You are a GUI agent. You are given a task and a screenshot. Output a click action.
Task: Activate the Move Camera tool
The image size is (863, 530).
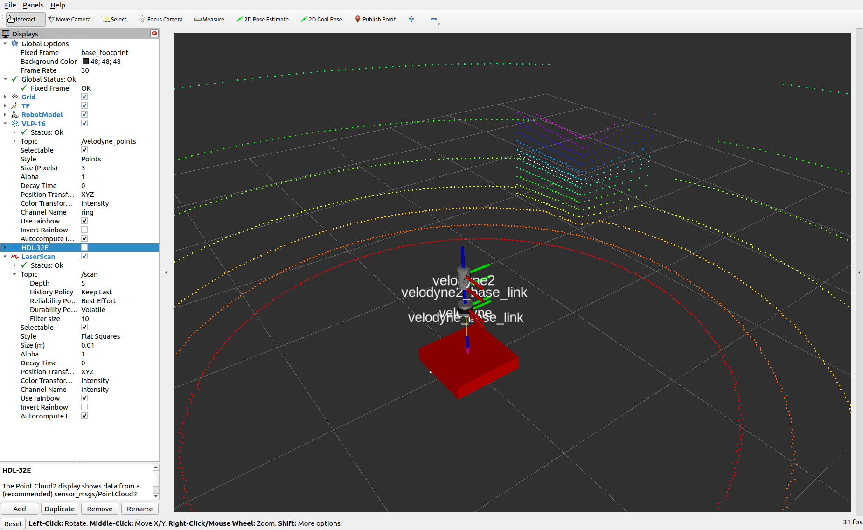tap(69, 19)
